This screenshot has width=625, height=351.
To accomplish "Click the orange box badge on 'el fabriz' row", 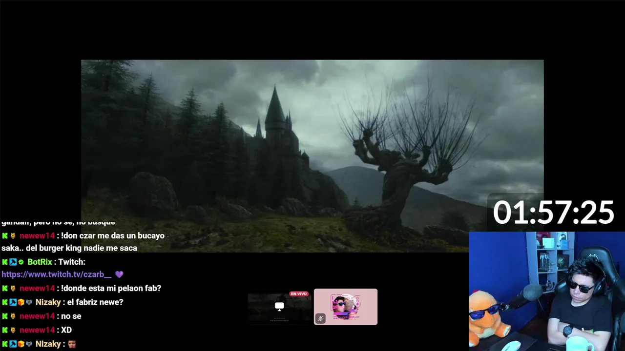I will (x=21, y=302).
